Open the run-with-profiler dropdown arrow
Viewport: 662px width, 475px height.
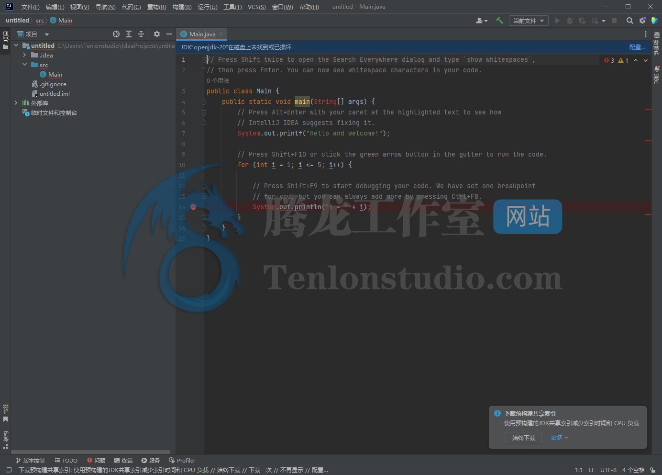tap(604, 21)
